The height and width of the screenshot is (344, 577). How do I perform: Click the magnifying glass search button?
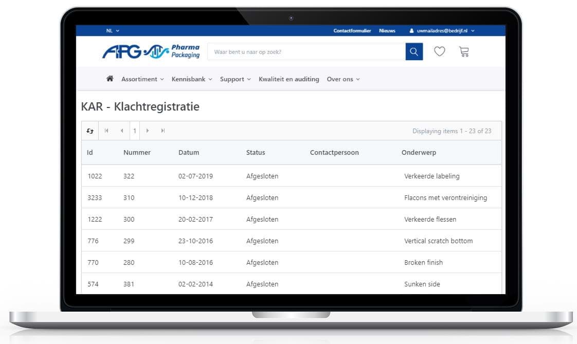[414, 52]
